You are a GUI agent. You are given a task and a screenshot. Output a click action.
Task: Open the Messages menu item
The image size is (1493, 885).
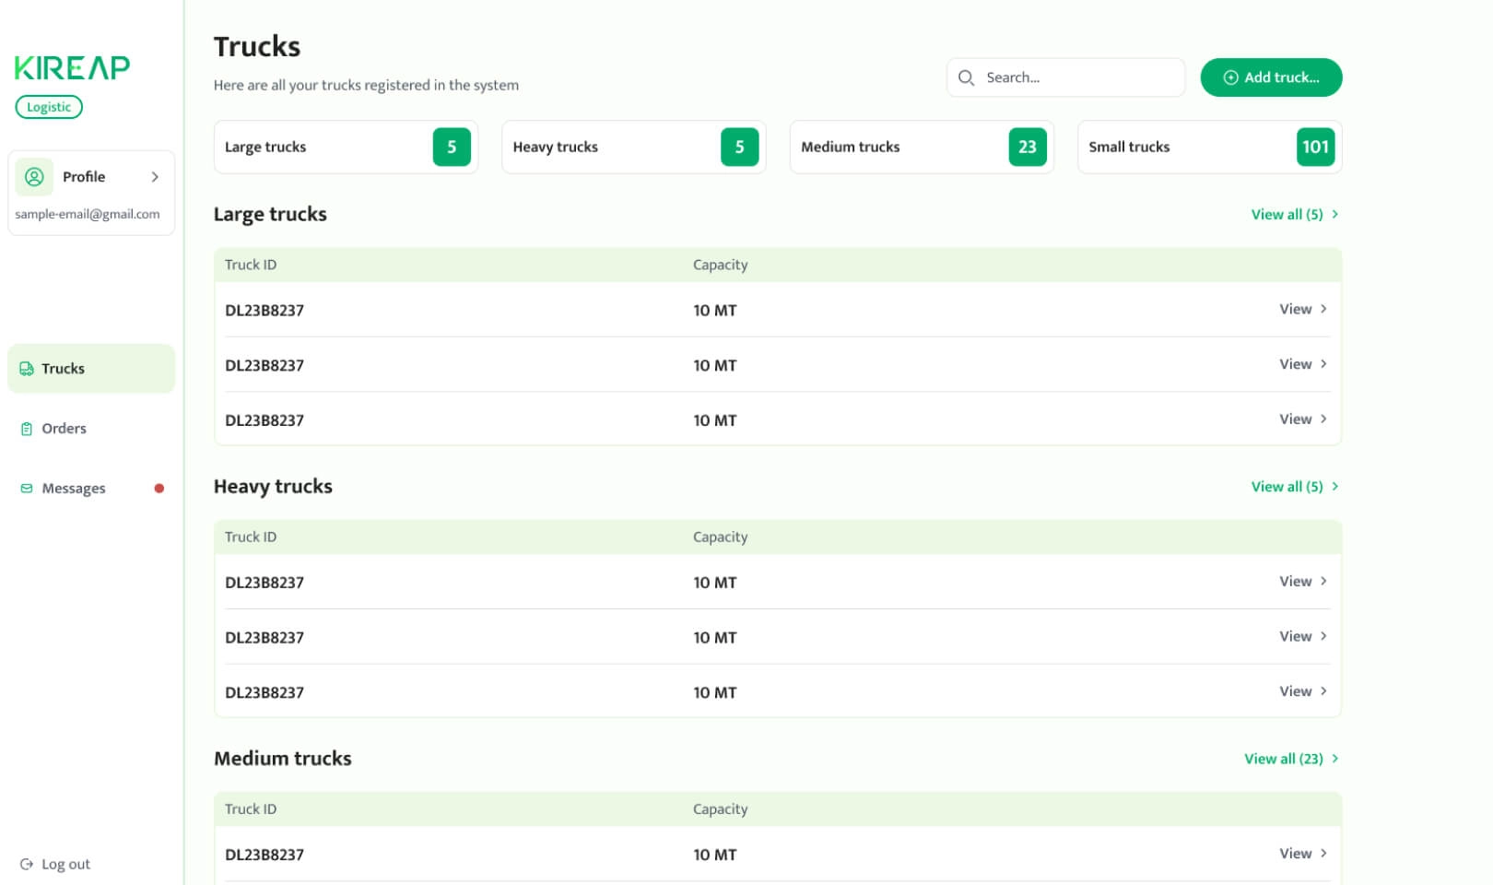(x=74, y=489)
